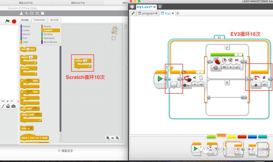Select the red Data Operations palette tab

[x=242, y=137]
